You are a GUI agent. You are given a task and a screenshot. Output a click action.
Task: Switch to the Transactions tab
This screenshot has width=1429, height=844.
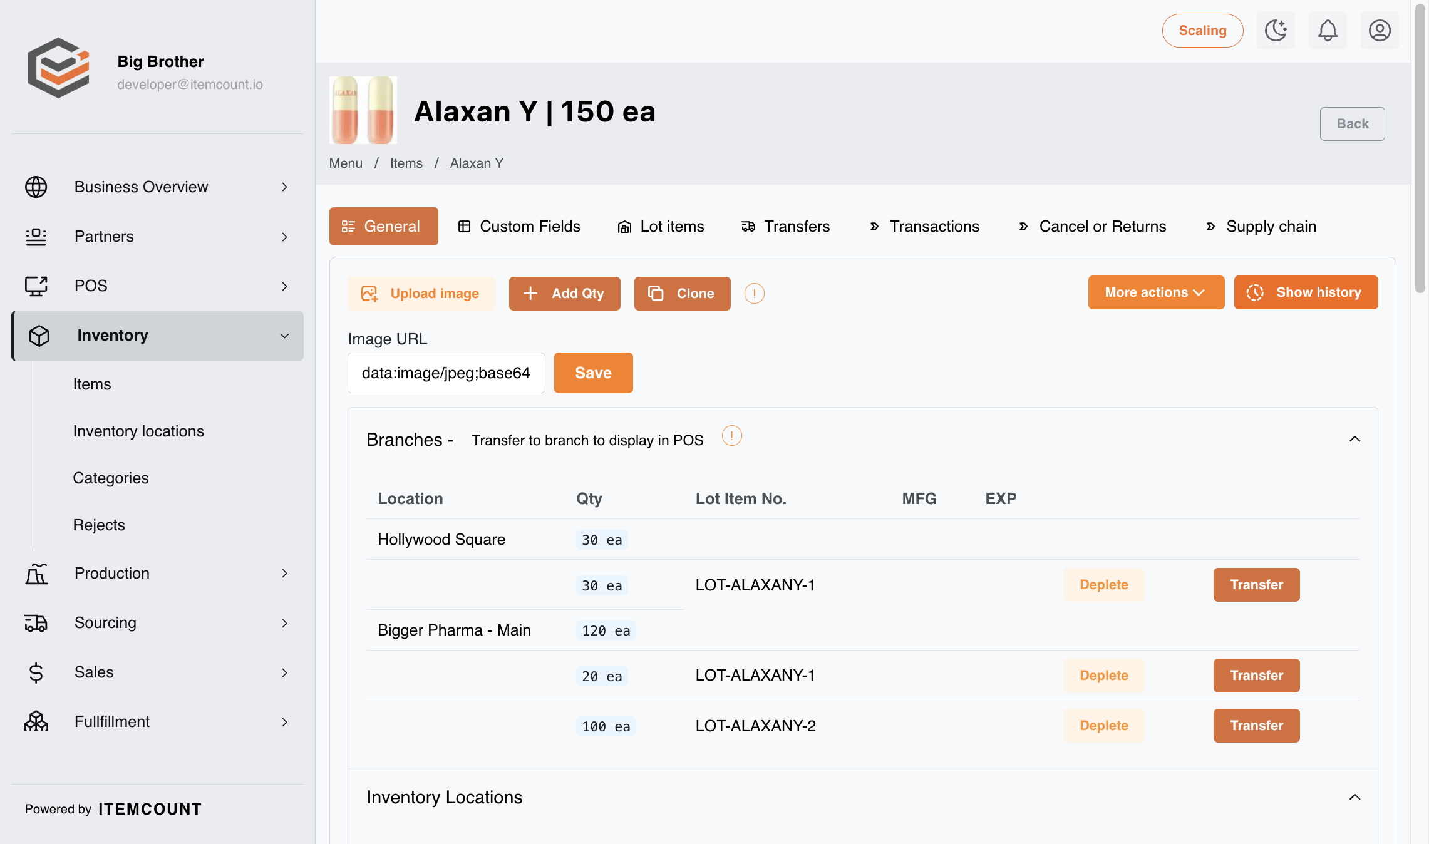click(924, 226)
